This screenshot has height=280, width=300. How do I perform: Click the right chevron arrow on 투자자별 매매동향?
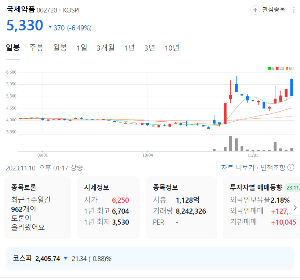(295, 207)
